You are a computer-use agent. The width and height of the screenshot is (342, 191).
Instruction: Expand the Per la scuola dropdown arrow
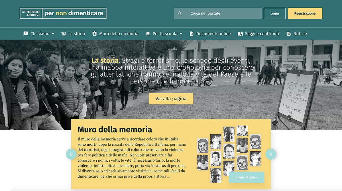click(x=181, y=34)
